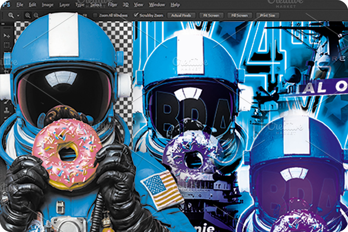Select the Zoom Out mode icon
Viewport: 348px width, 232px height.
pyautogui.click(x=36, y=15)
